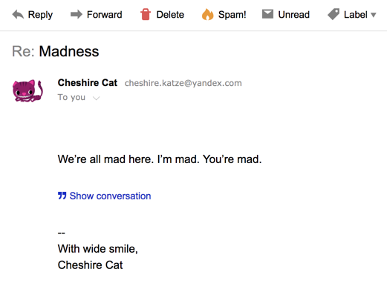Expand recipient details chevron next to To you
The height and width of the screenshot is (289, 387).
[x=96, y=98]
